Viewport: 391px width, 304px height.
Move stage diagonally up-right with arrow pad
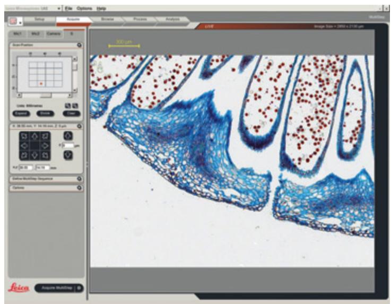pos(45,136)
